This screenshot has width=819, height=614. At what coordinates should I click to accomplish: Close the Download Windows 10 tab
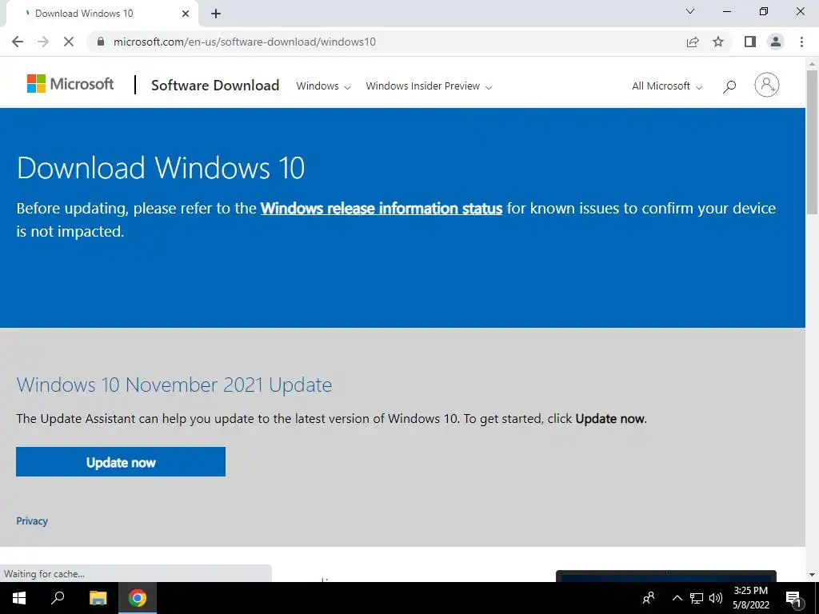pyautogui.click(x=186, y=14)
